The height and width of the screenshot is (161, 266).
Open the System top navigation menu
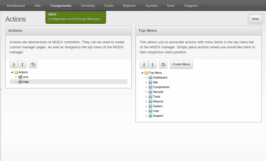coord(151,6)
